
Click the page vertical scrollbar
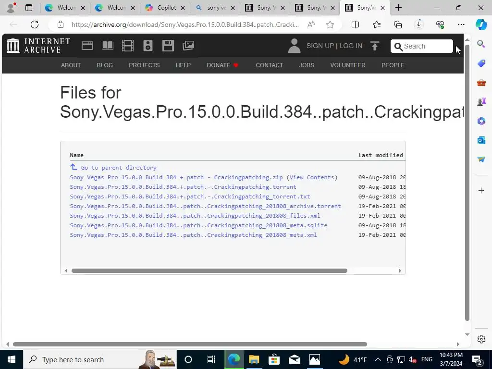[467, 183]
